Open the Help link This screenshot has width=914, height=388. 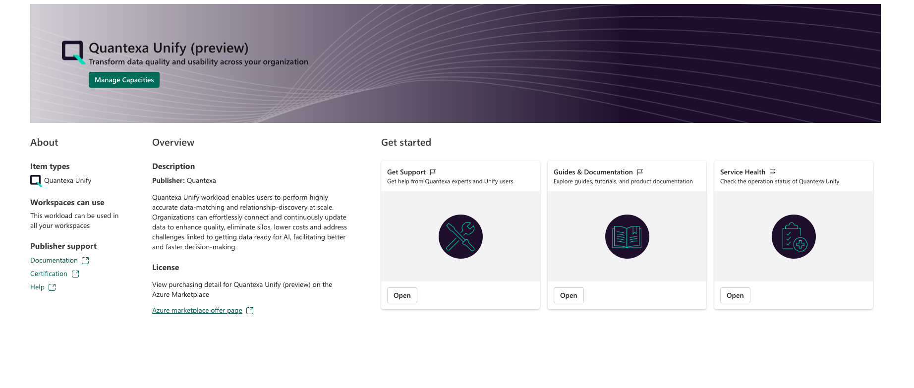pyautogui.click(x=37, y=287)
